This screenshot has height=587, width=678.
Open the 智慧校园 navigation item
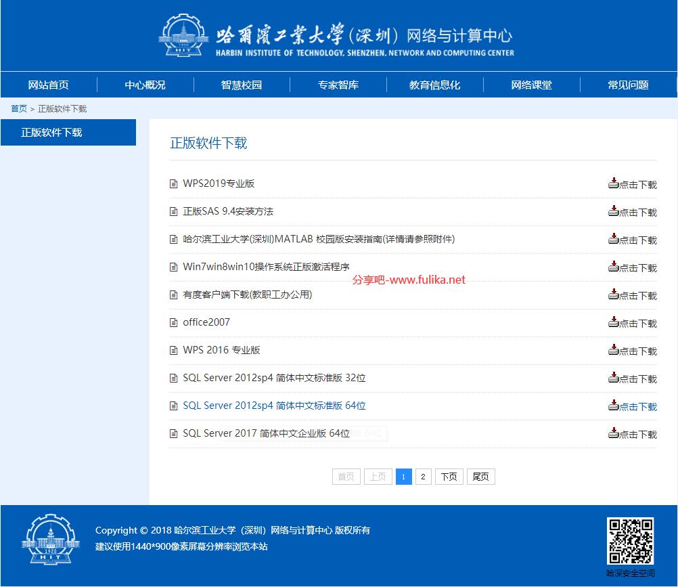pyautogui.click(x=242, y=85)
